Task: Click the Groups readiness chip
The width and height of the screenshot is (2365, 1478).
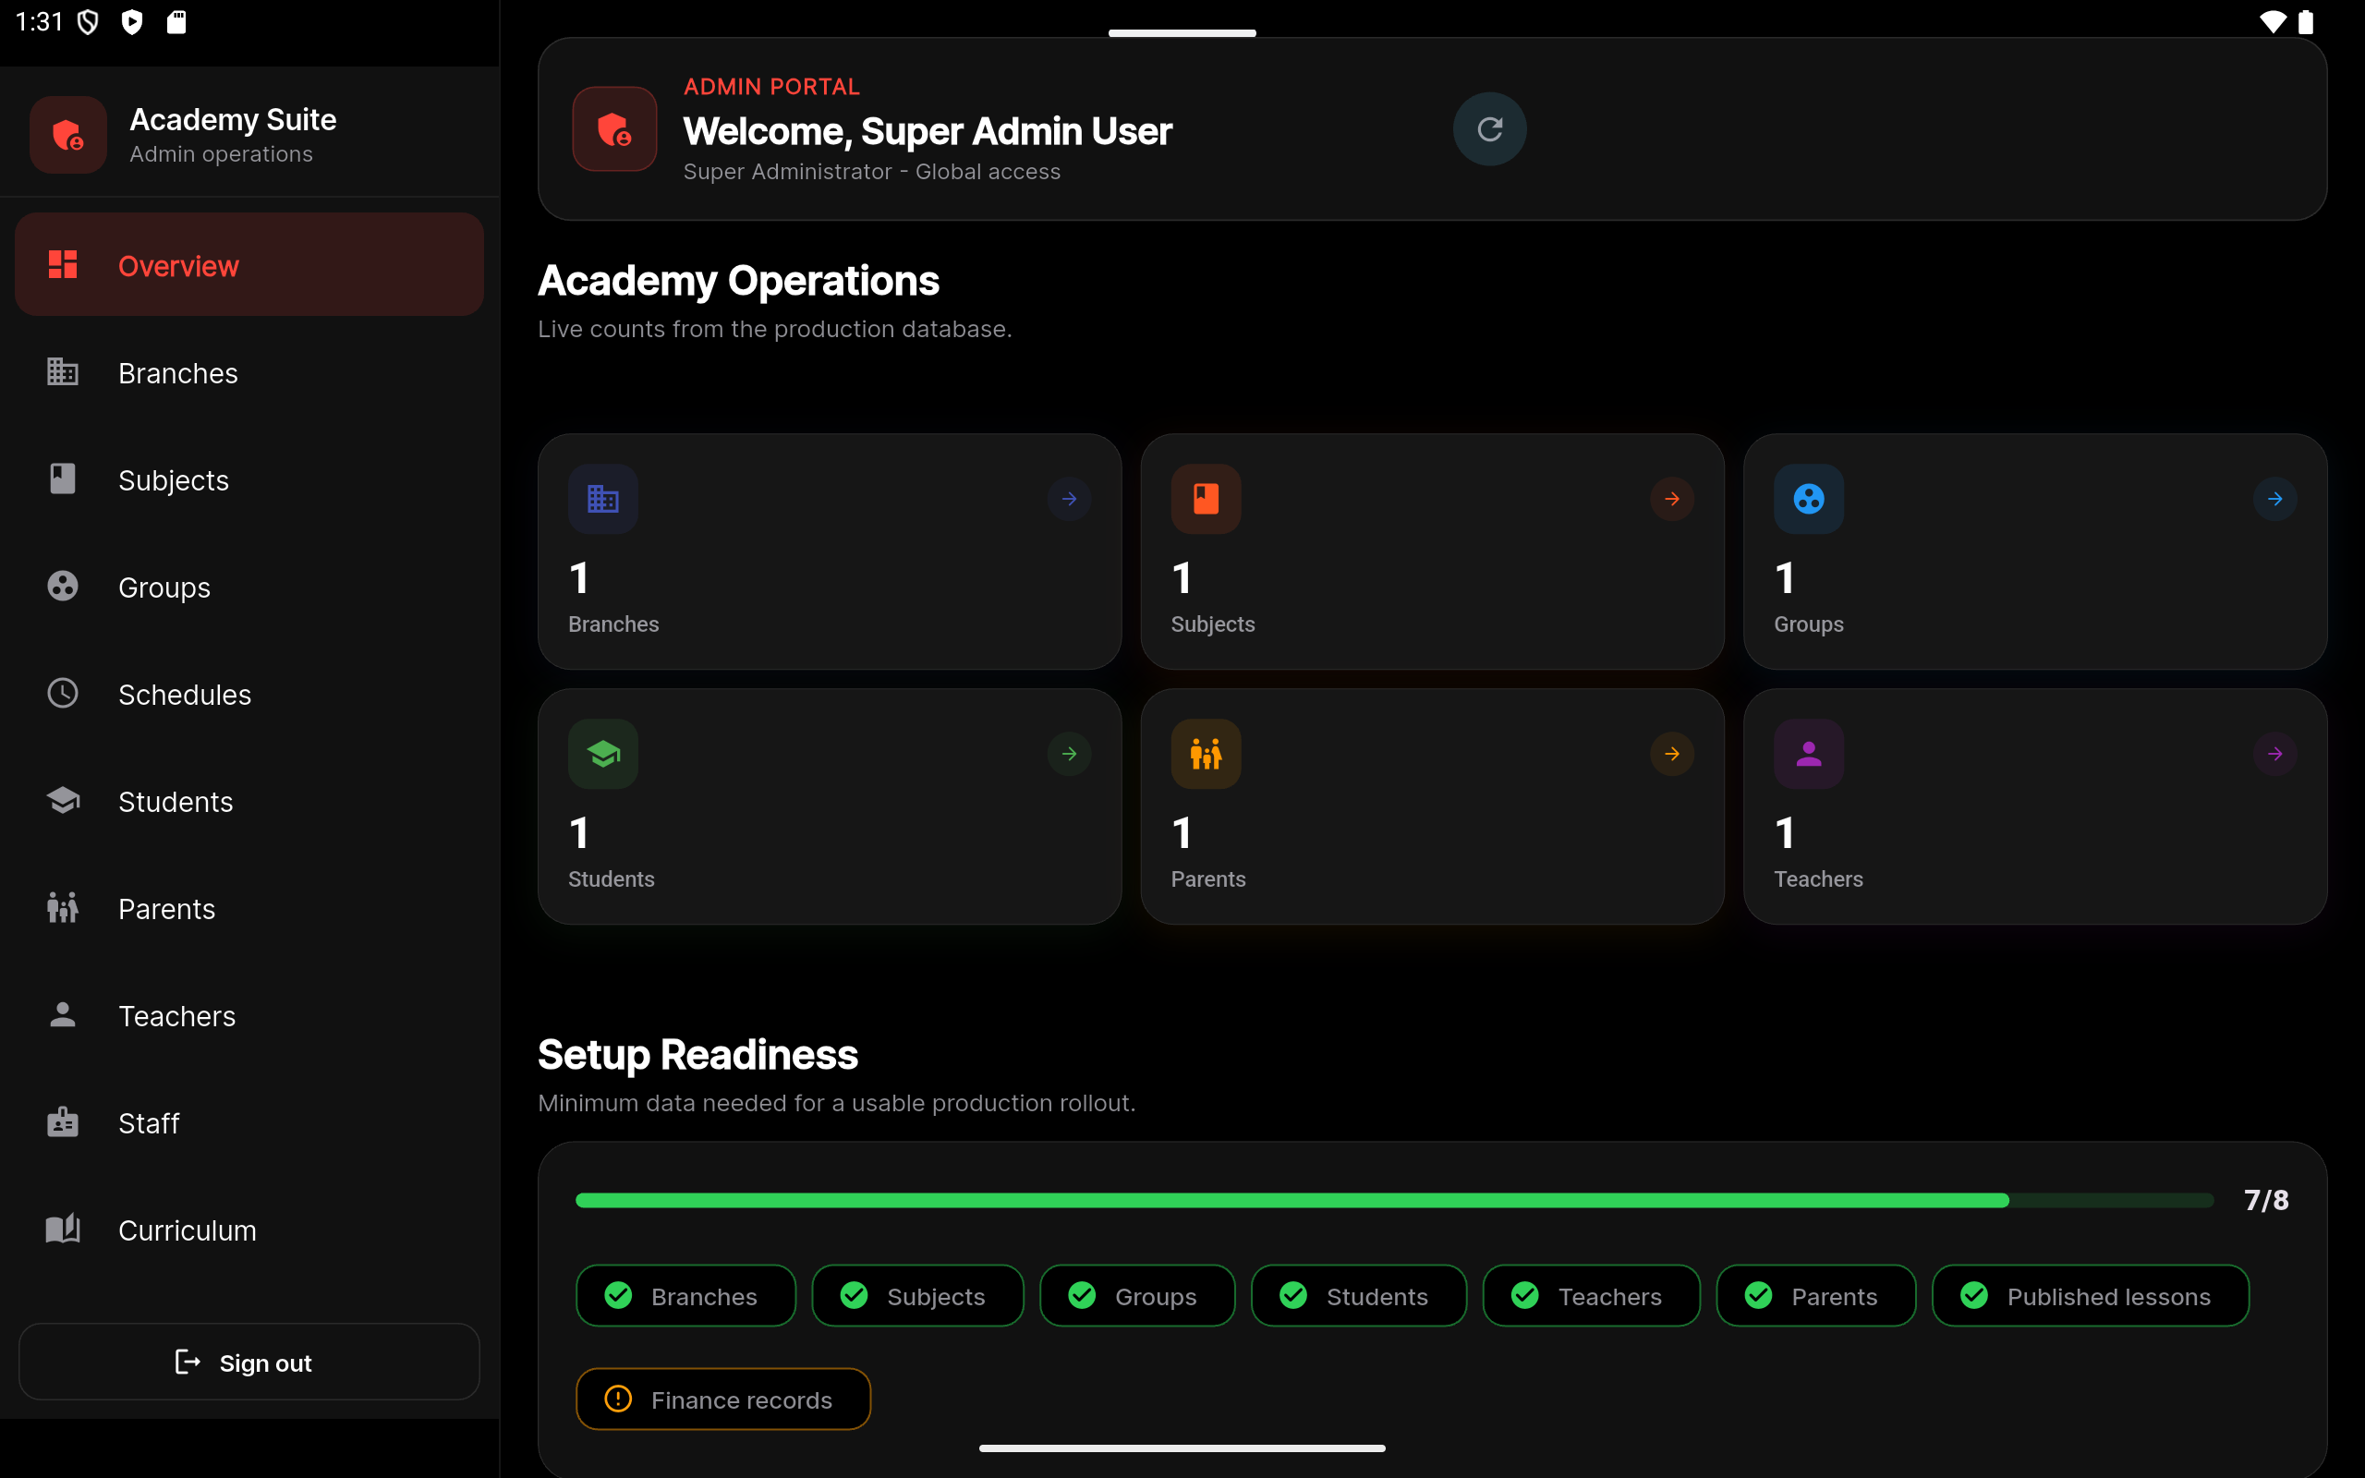Action: point(1136,1295)
